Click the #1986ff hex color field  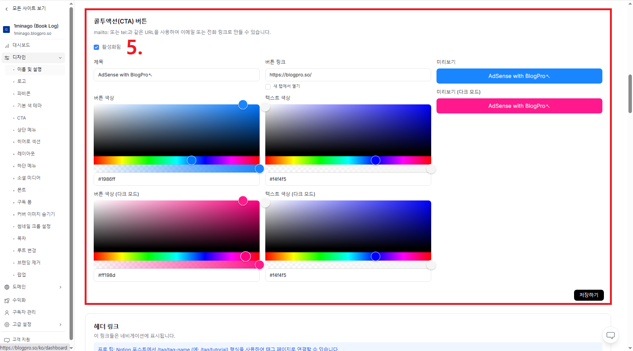click(176, 179)
